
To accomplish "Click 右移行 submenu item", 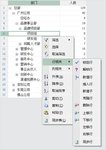I will tap(87, 134).
